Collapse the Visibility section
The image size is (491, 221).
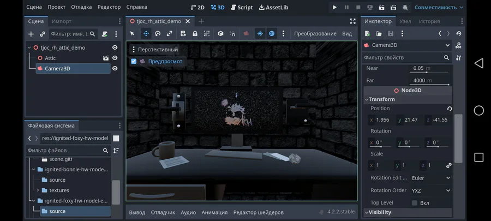click(x=367, y=212)
